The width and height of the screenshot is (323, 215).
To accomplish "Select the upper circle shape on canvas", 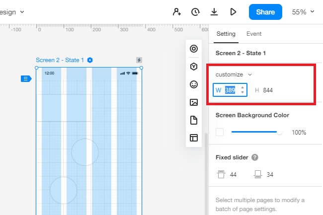I will (85, 152).
